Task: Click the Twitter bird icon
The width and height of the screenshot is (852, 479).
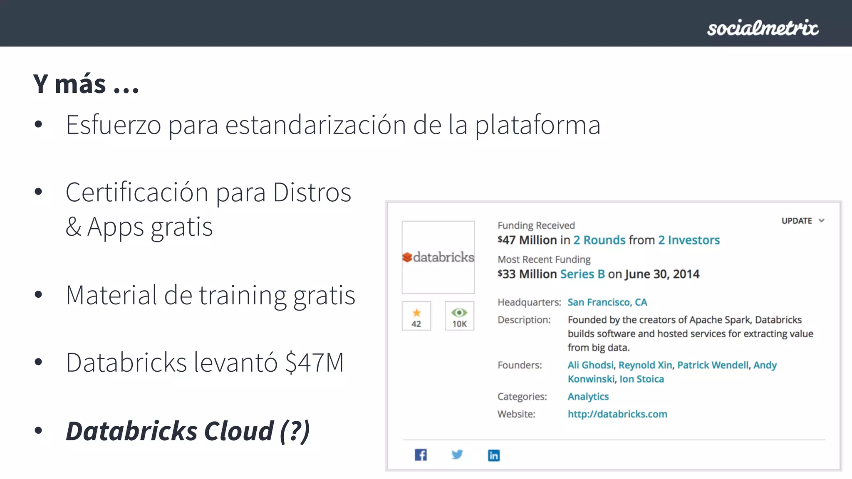Action: [x=457, y=454]
